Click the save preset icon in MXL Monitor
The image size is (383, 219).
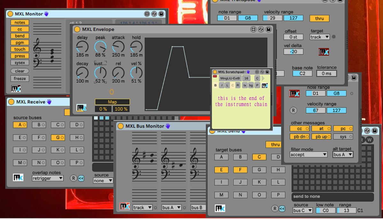pyautogui.click(x=161, y=14)
